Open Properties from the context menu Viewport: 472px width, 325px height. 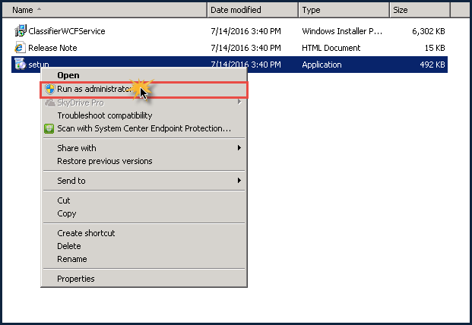pos(76,279)
